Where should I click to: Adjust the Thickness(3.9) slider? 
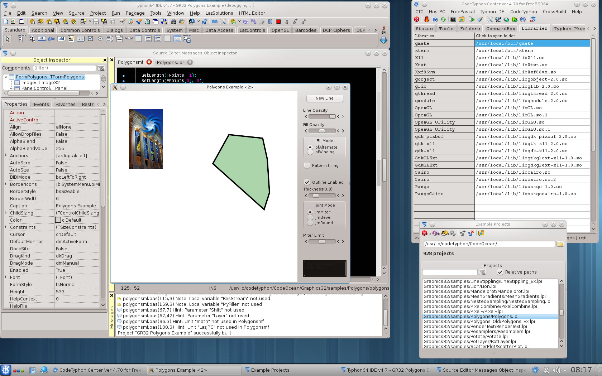322,196
